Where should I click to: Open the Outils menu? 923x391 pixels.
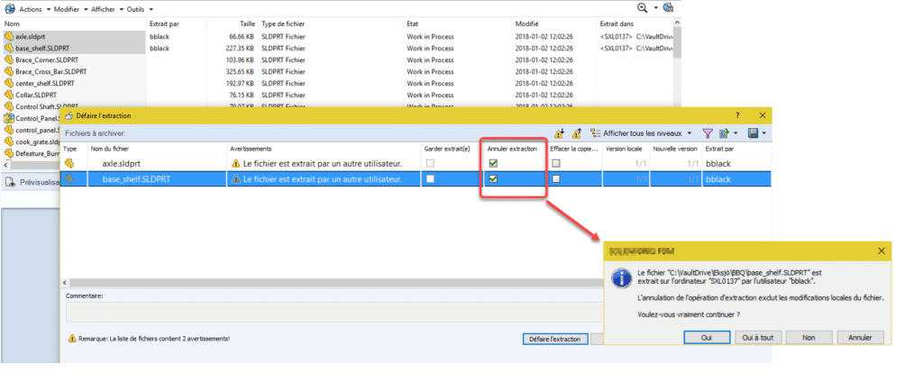(140, 9)
